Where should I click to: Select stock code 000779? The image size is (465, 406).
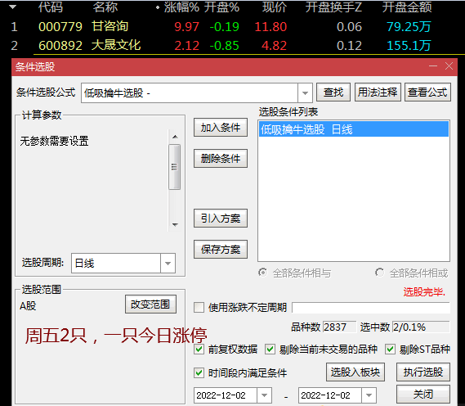[x=60, y=27]
